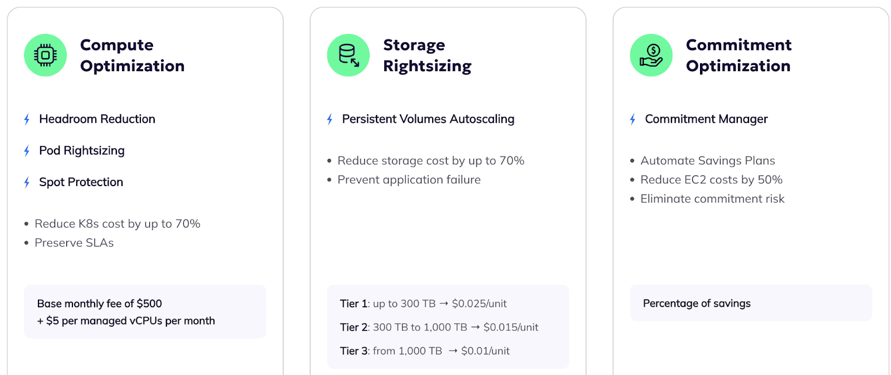
Task: Click the Commitment Optimization hand-with-dollar icon
Action: [x=651, y=55]
